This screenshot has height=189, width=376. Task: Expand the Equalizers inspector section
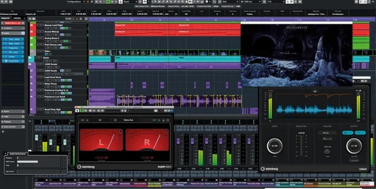pyautogui.click(x=13, y=28)
